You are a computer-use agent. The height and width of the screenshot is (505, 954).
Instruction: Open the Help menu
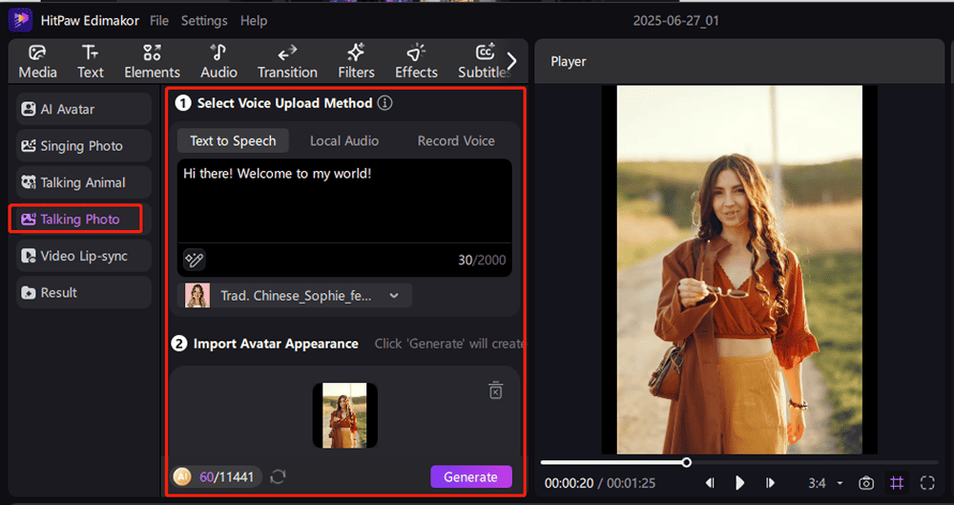pos(254,21)
